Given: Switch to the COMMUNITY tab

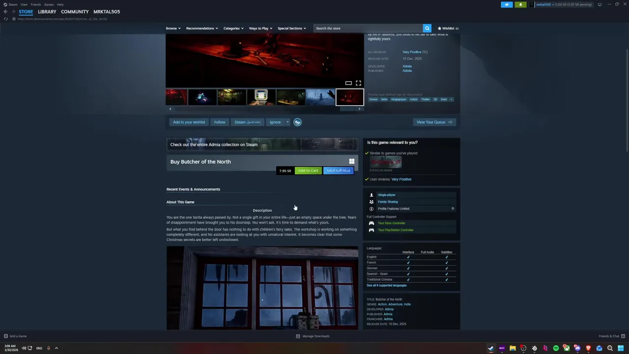Looking at the screenshot, I should 75,12.
